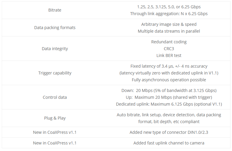Select the Redundant coding text
Viewport: 232px width, 151px height.
tap(169, 42)
